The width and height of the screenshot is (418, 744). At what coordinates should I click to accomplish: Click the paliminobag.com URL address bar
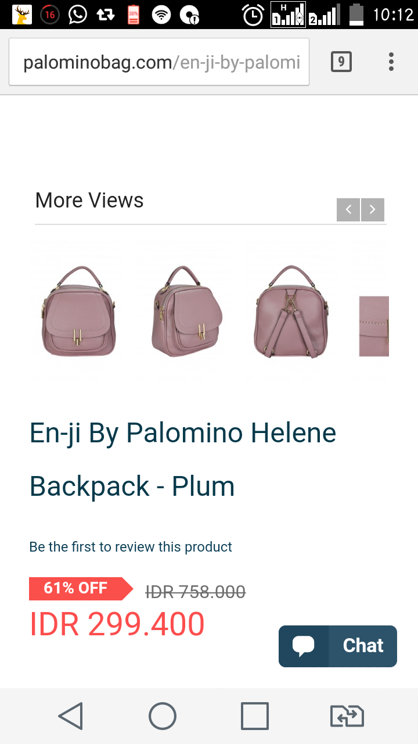[x=159, y=62]
